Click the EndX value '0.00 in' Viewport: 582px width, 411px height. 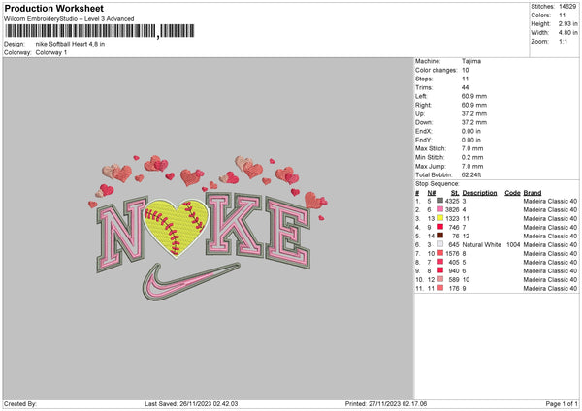471,131
